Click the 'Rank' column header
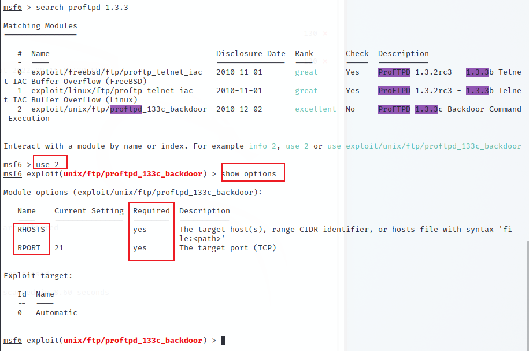The height and width of the screenshot is (351, 529). pyautogui.click(x=304, y=54)
